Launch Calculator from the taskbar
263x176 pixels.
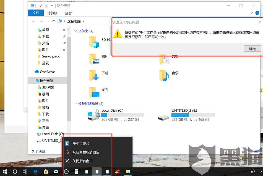pos(76,172)
